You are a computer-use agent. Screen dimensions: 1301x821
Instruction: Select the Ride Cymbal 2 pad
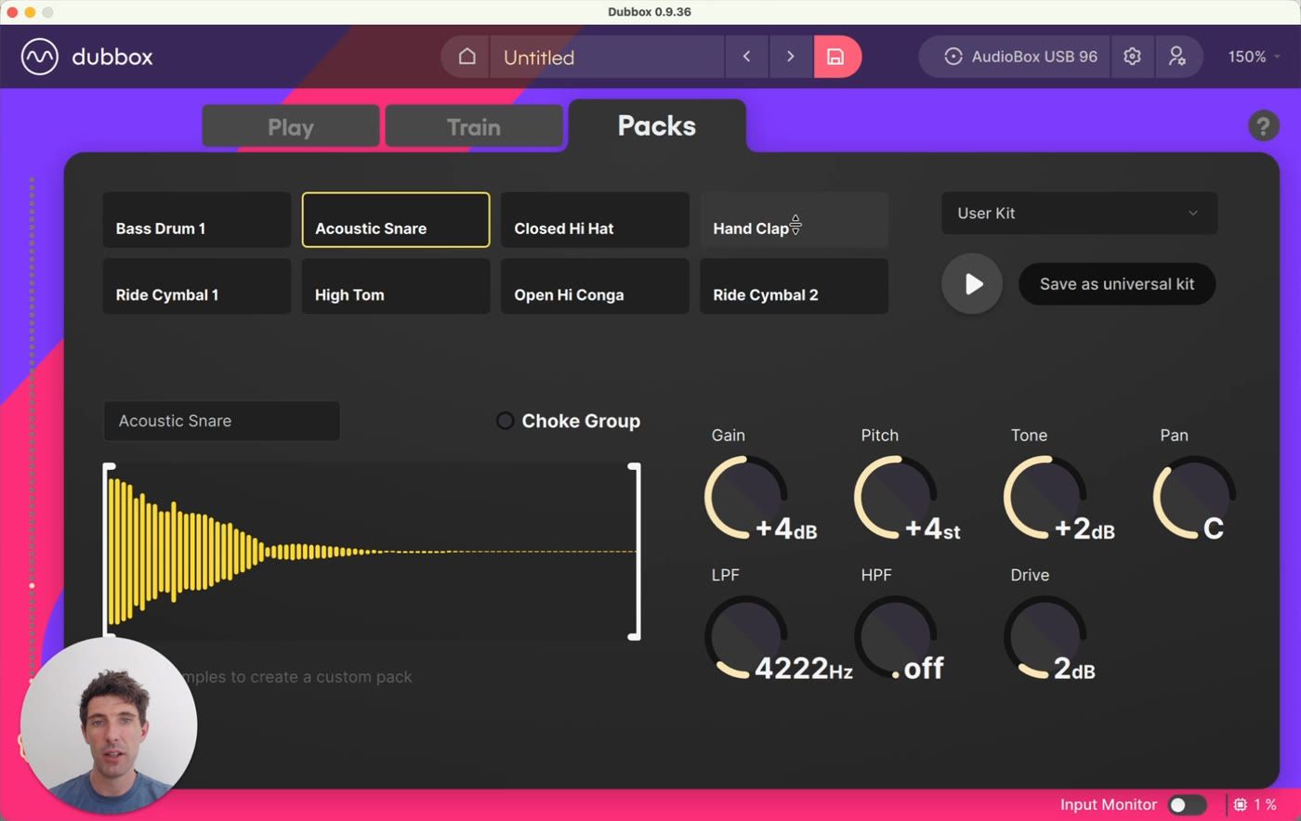point(794,286)
